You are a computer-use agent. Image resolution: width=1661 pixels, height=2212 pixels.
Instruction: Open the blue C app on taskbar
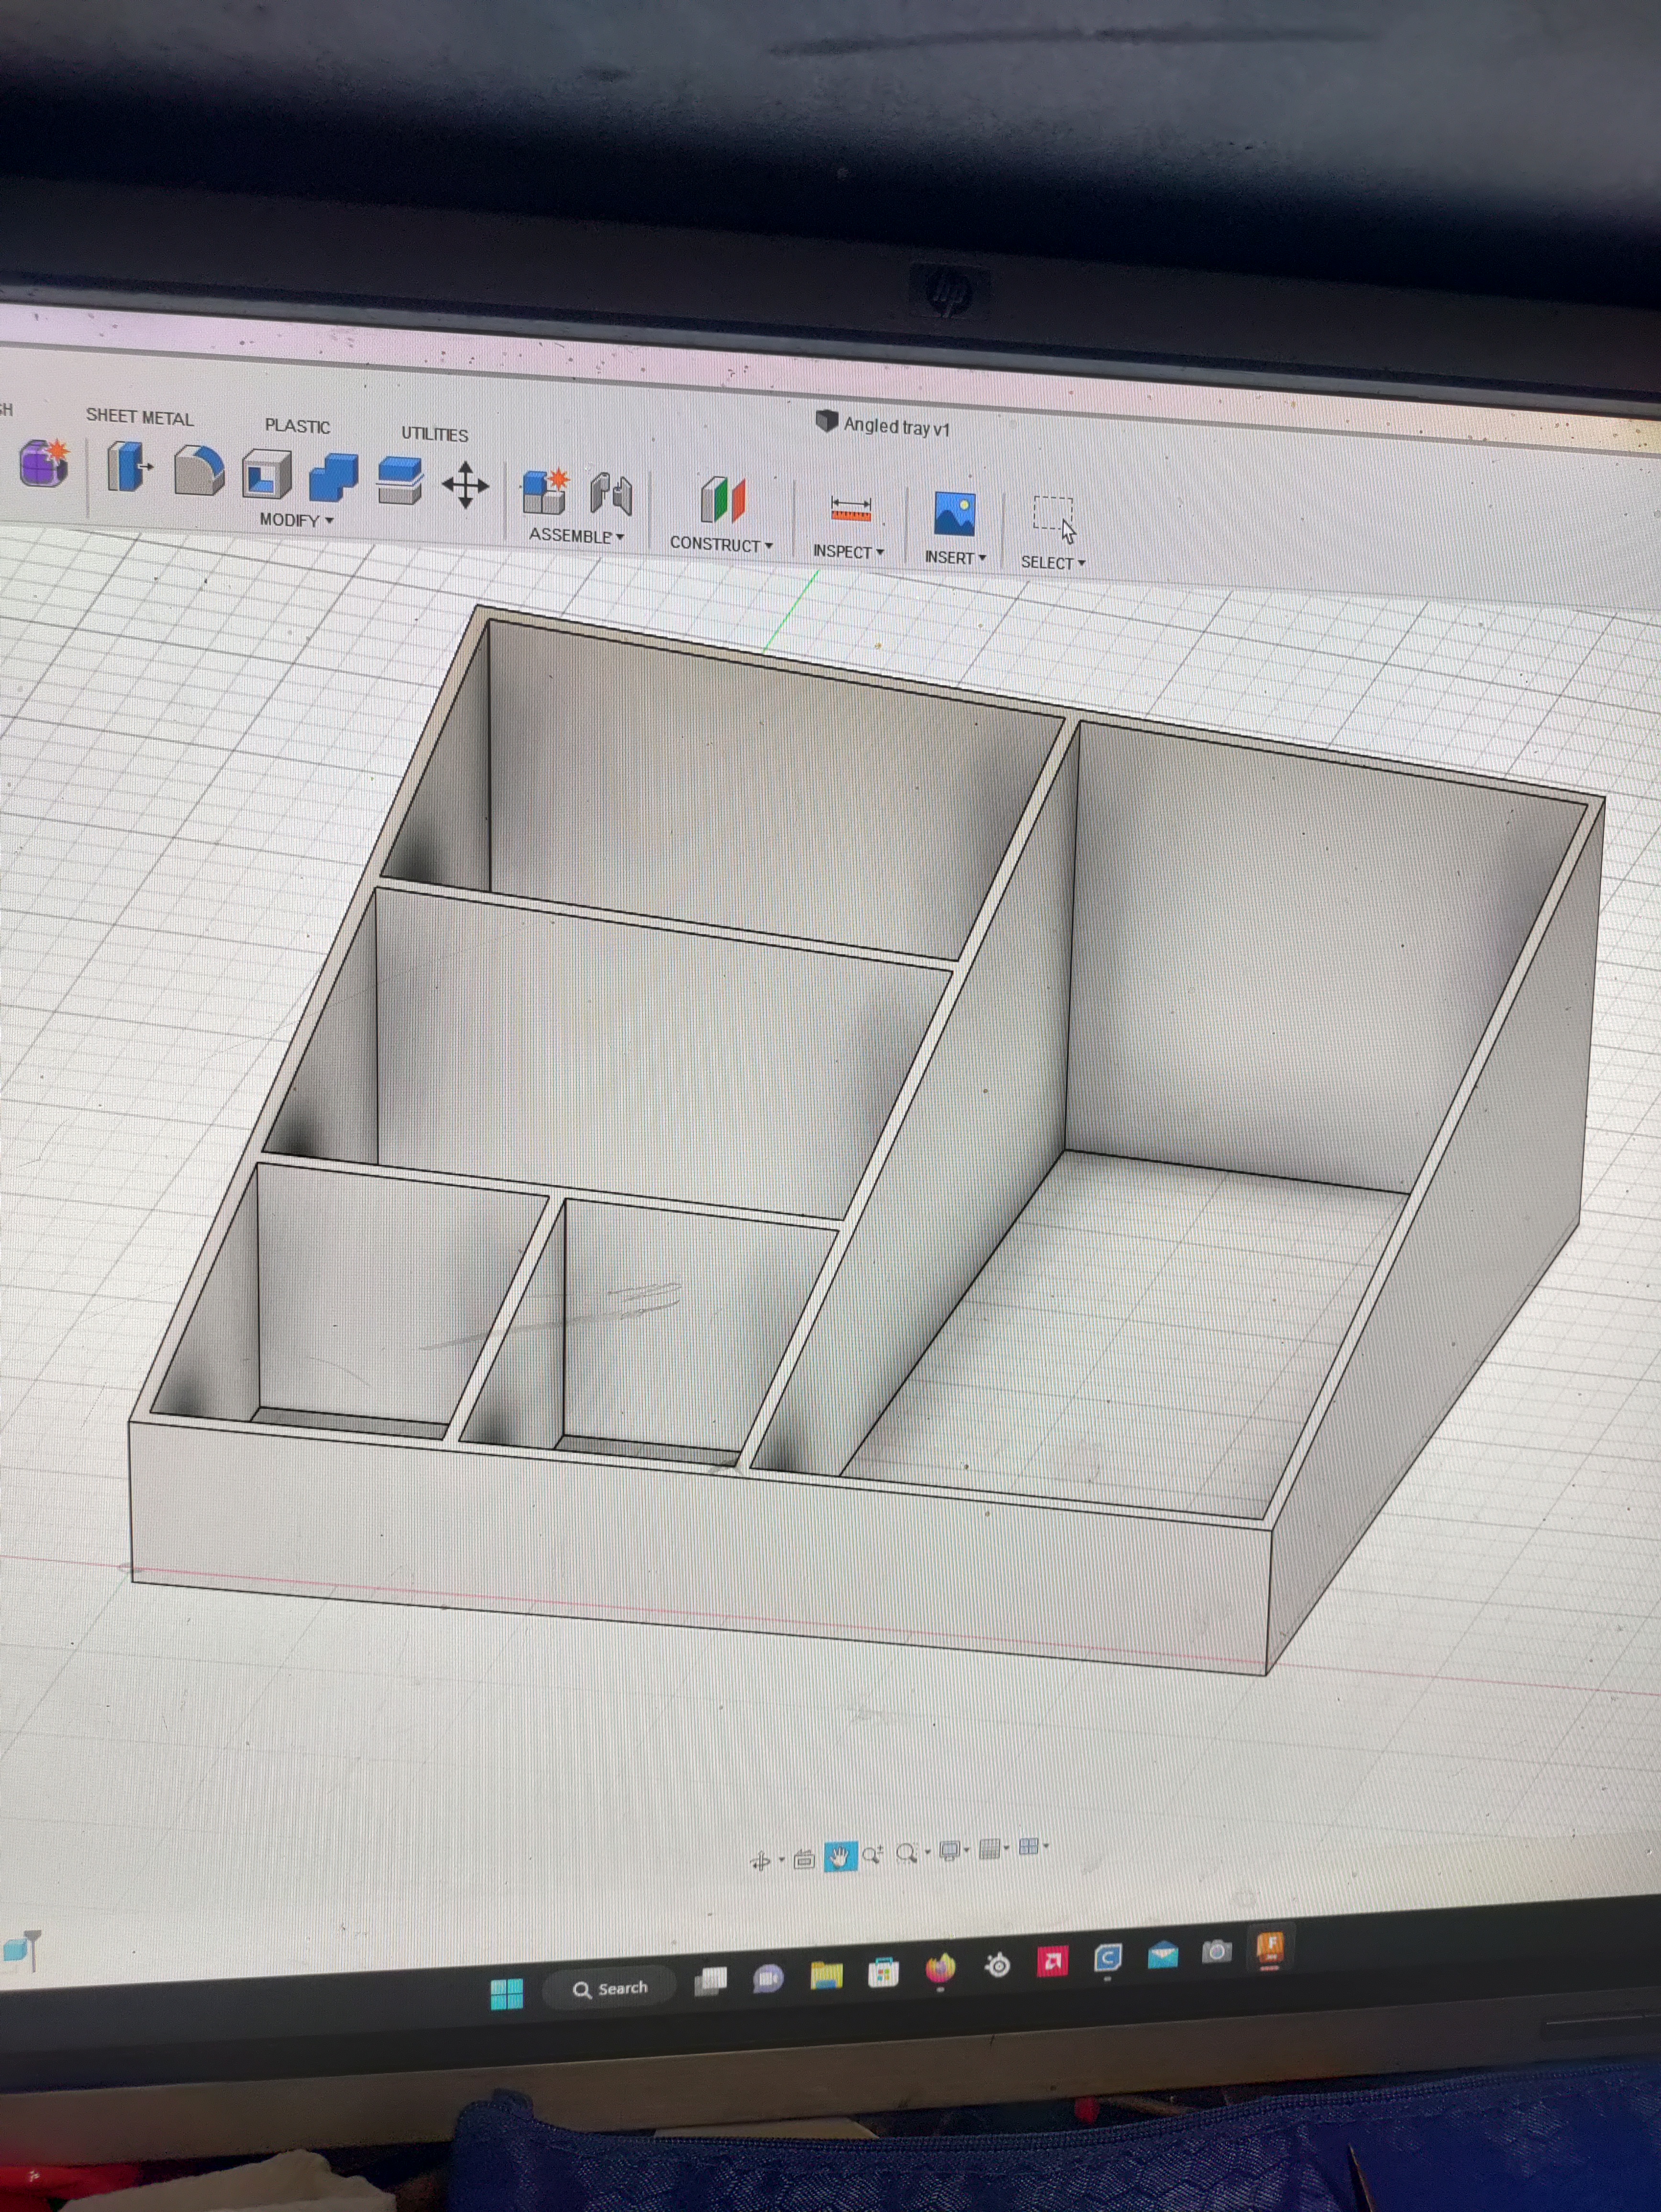[x=1107, y=1958]
